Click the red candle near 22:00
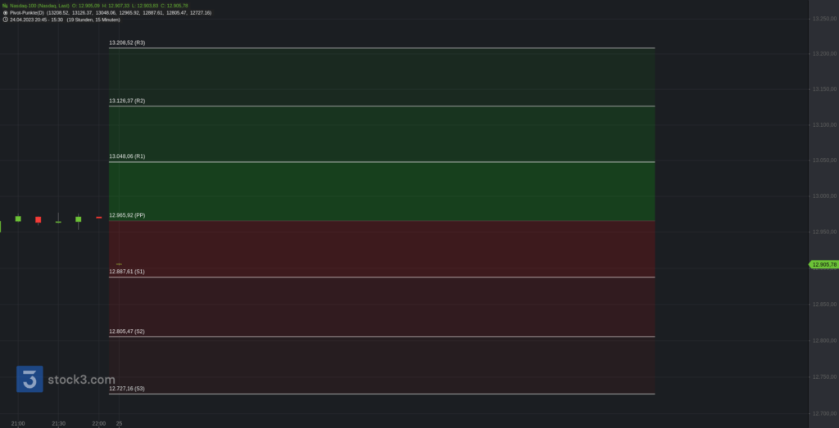839x428 pixels. [98, 218]
